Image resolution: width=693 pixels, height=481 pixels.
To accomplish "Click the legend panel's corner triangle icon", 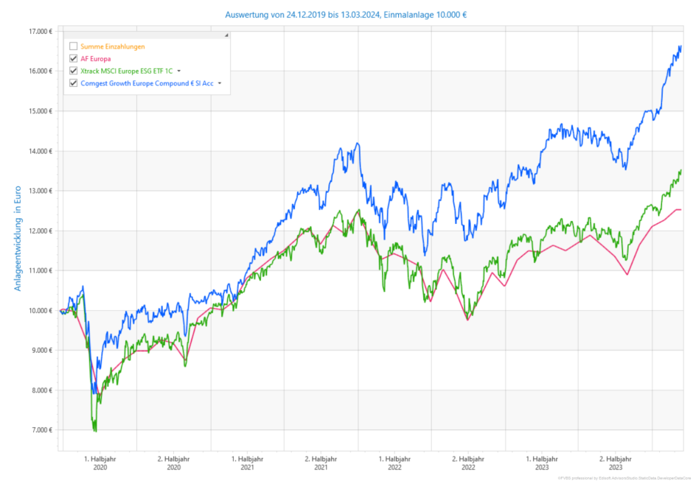I will (x=226, y=35).
